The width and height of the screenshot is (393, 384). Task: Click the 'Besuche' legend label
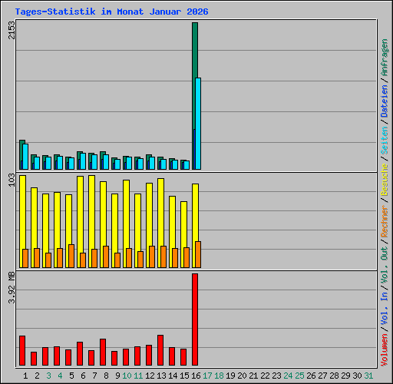tap(385, 180)
